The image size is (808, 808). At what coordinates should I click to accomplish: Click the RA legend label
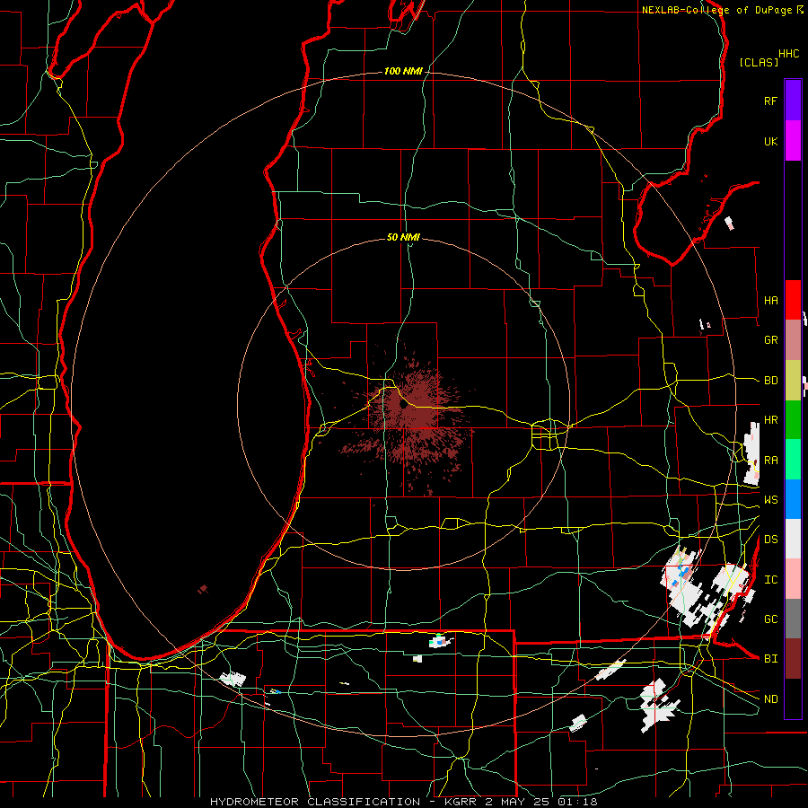[770, 461]
